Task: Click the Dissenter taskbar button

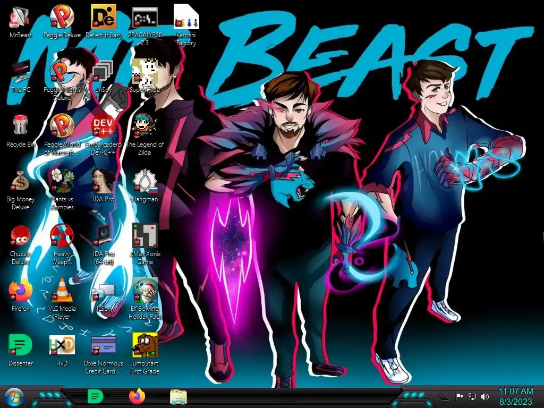Action: (96, 396)
